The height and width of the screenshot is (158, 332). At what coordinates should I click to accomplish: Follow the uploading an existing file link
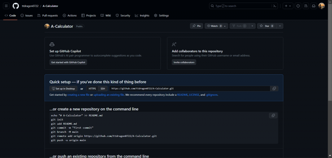[x=109, y=95]
